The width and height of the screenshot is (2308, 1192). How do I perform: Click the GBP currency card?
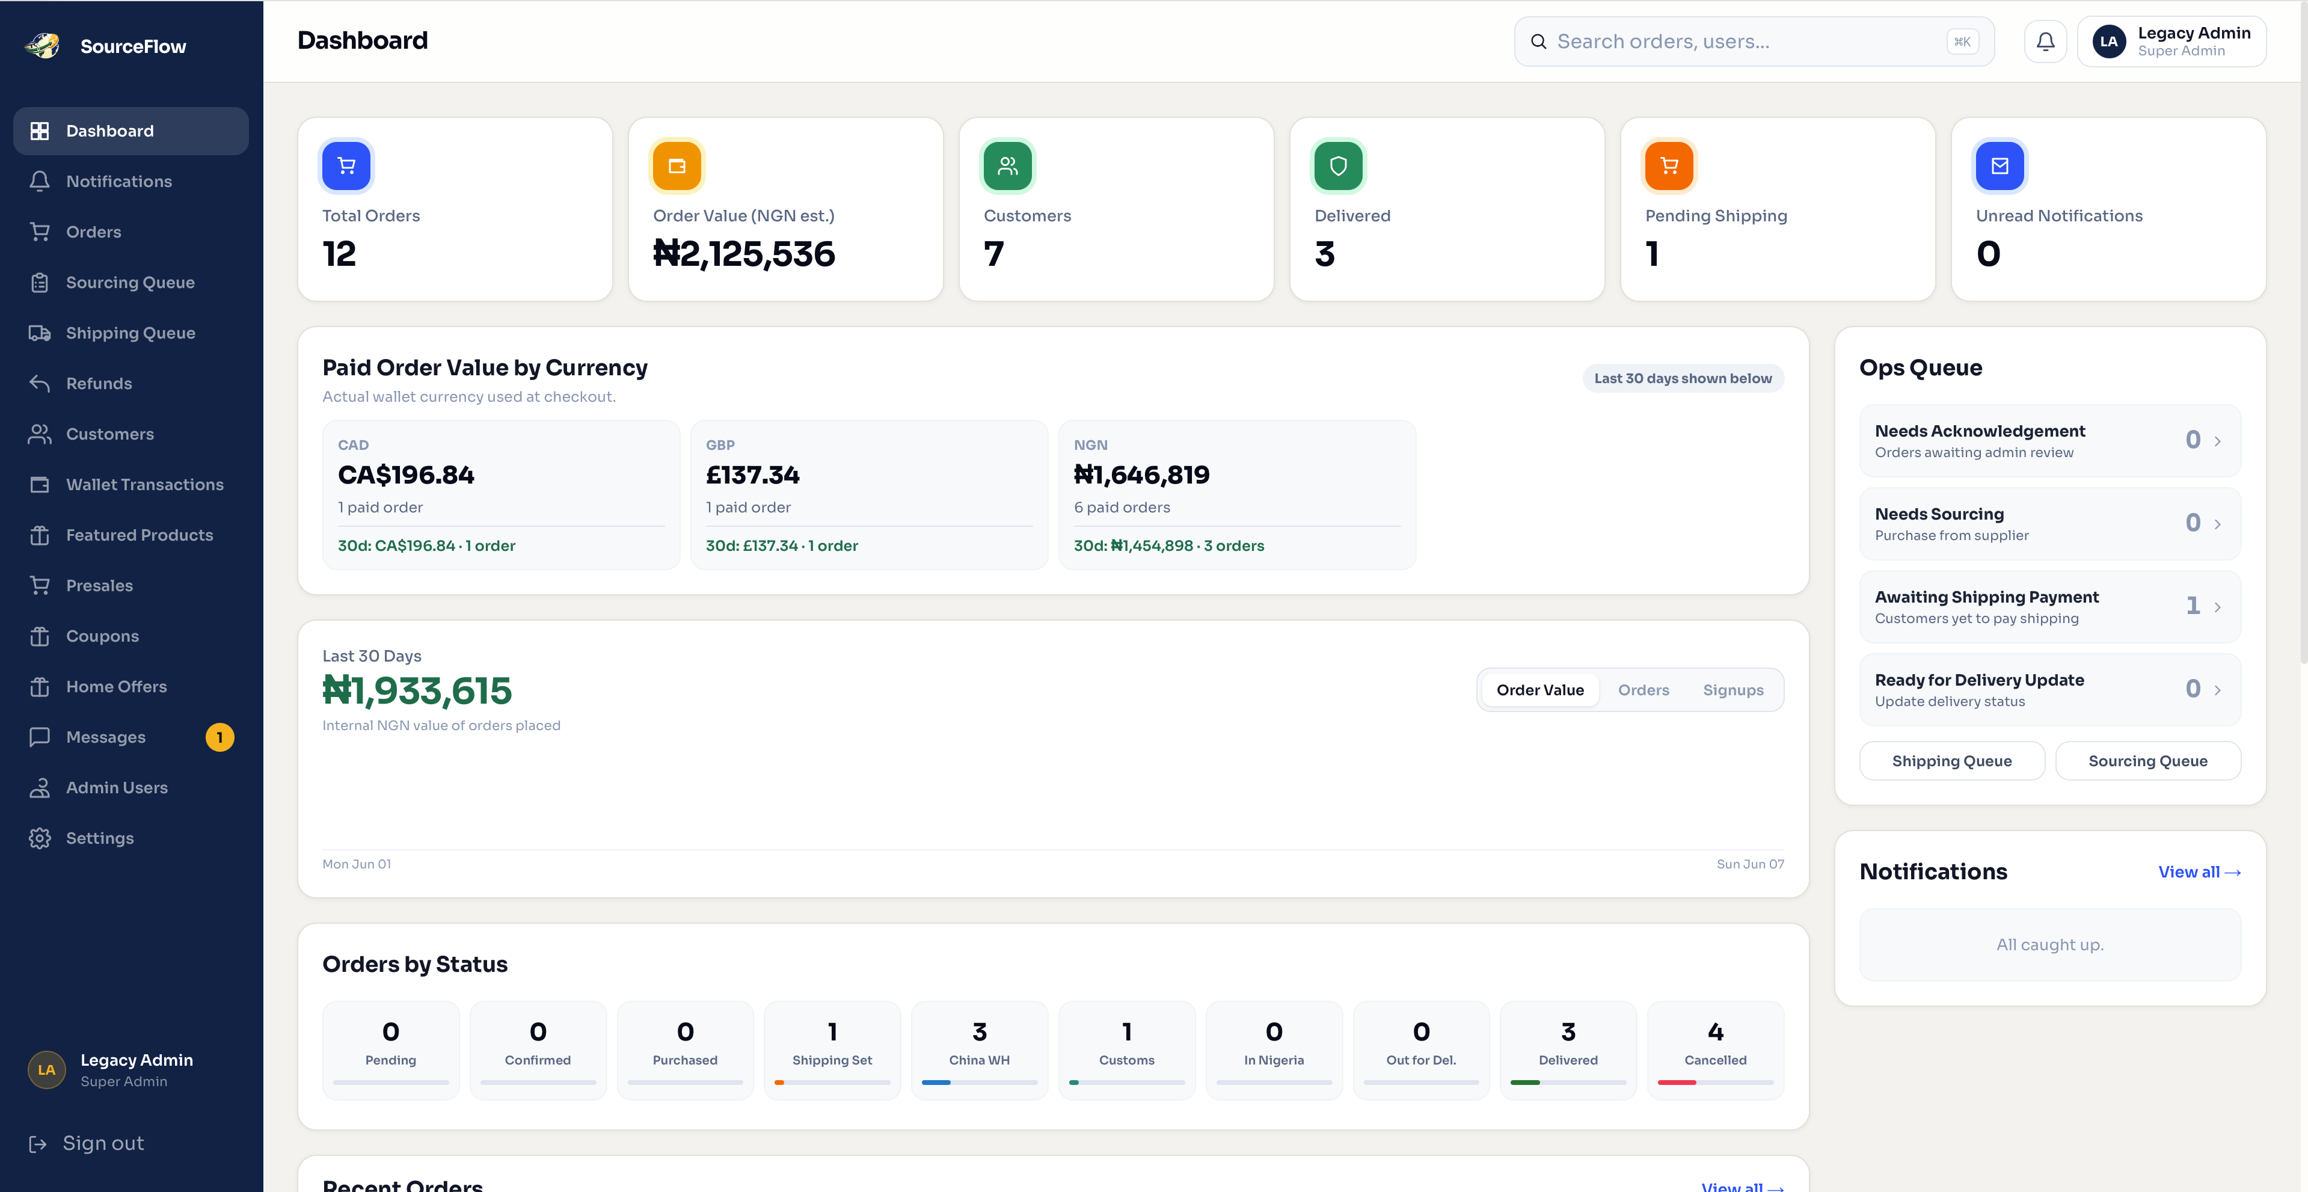pos(869,495)
